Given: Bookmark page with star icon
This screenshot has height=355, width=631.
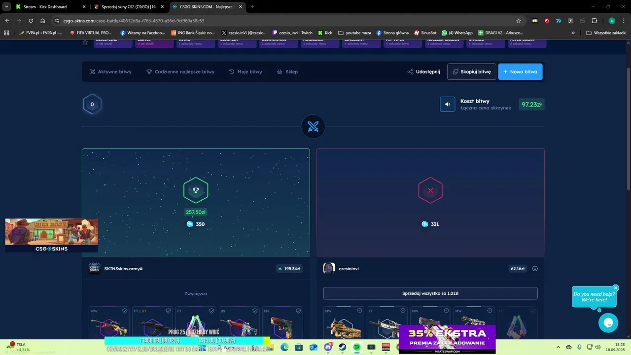Looking at the screenshot, I should (518, 21).
